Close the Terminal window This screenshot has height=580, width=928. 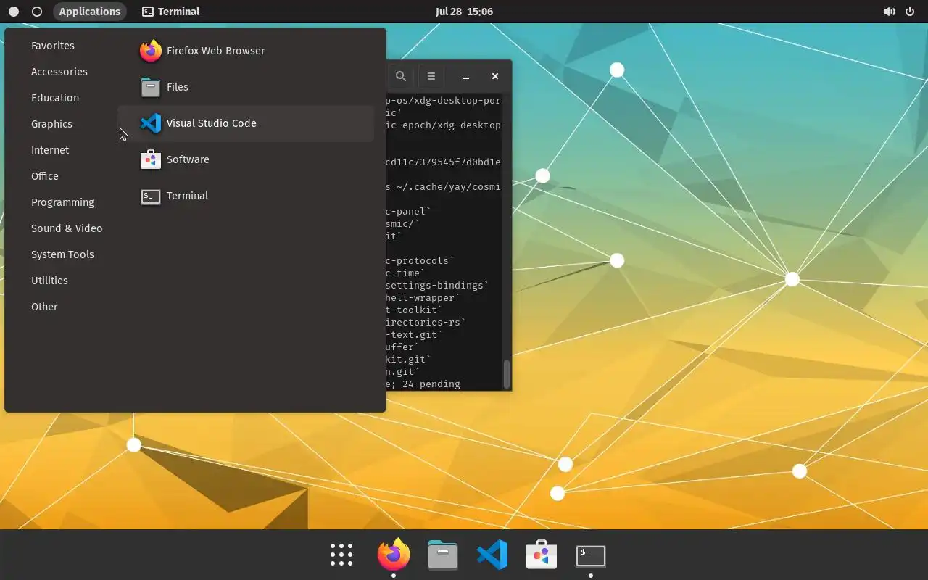(495, 76)
